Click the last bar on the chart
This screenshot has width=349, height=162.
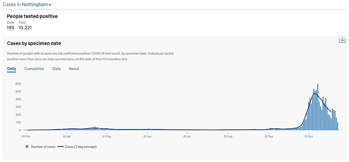click(x=338, y=126)
